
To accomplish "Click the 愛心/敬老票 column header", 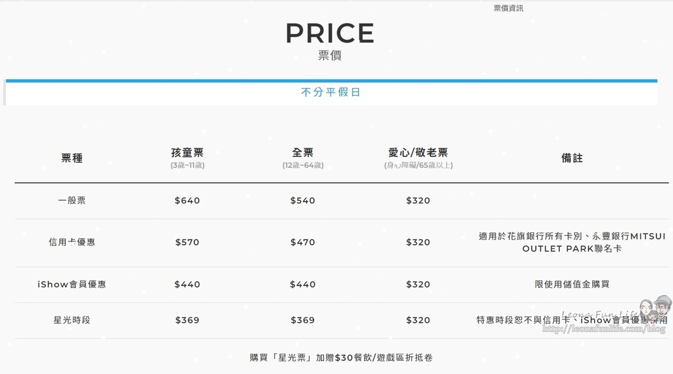I will tap(418, 152).
